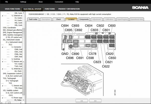Select SMS, Suspension control item
This screenshot has width=151, height=104.
coord(12,74)
